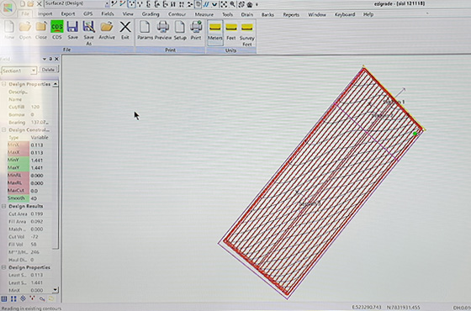
Task: Select Meters units toggle
Action: pos(214,33)
